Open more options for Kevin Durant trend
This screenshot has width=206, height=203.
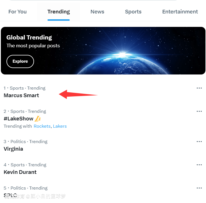pos(199,165)
